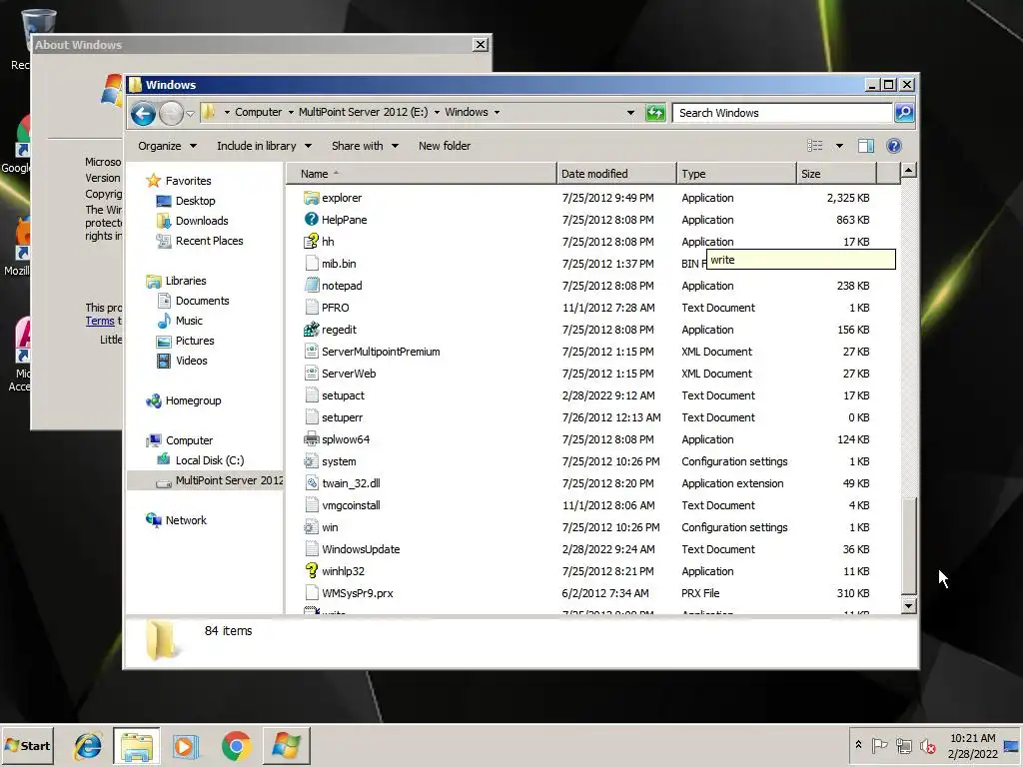This screenshot has height=767, width=1023.
Task: Click the green Refresh button beside address bar
Action: coord(655,113)
